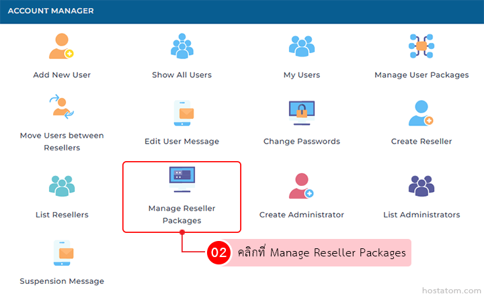Select the Create Administrator icon

[x=301, y=186]
